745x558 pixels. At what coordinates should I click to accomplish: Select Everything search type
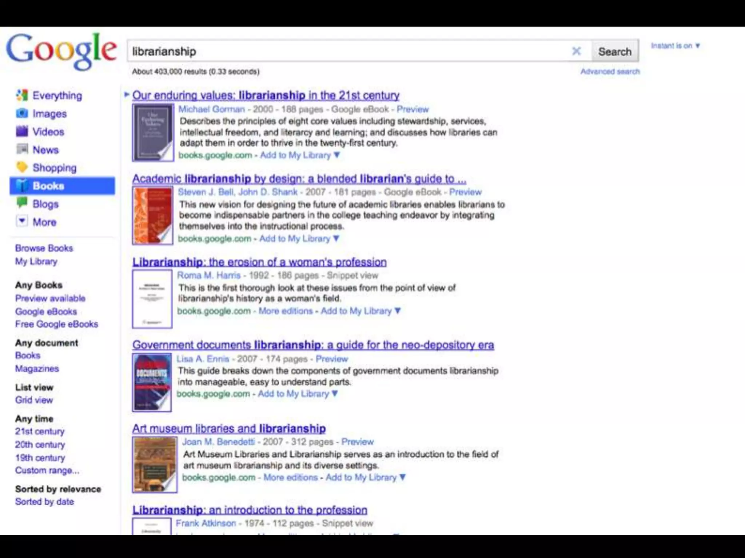pyautogui.click(x=57, y=96)
